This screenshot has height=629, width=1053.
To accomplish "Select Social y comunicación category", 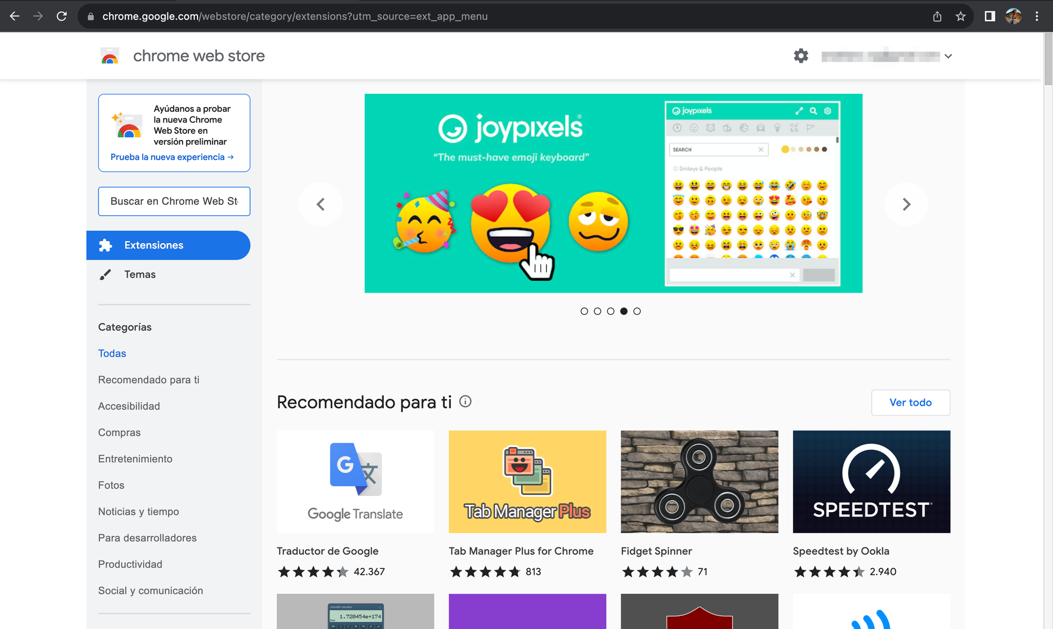I will (151, 591).
